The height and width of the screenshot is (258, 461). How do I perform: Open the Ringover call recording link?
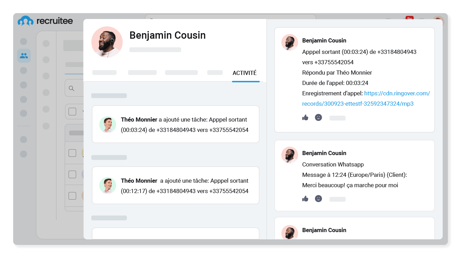[x=397, y=94]
